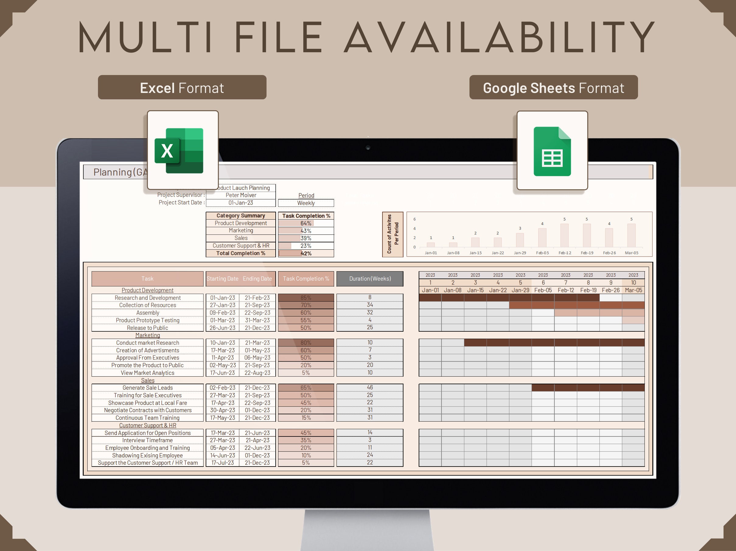Expand the 'Customer Support & HR' category section
Screen dimensions: 736x551
pyautogui.click(x=147, y=426)
